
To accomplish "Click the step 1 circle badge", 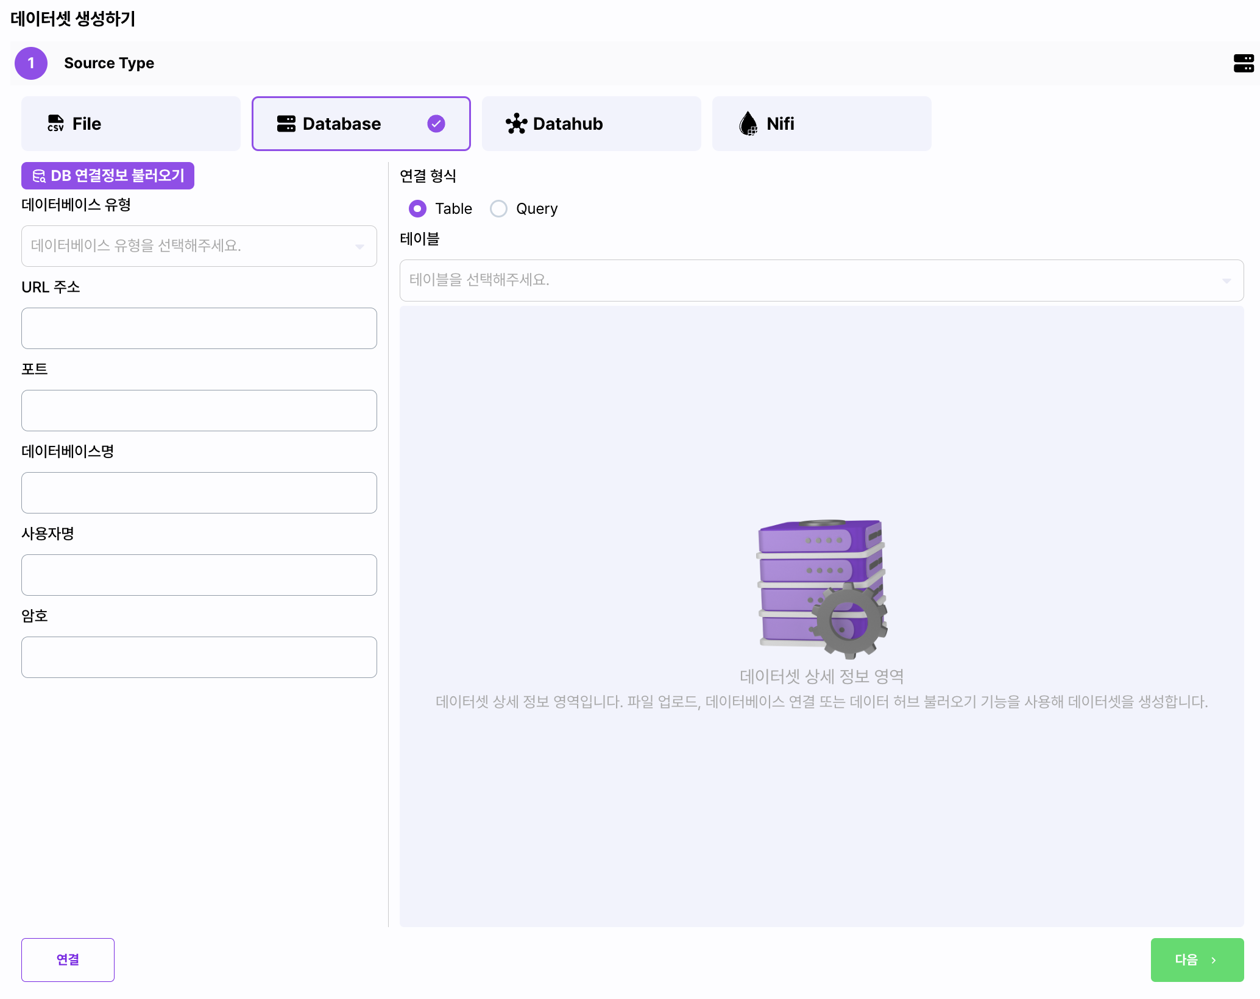I will coord(31,63).
